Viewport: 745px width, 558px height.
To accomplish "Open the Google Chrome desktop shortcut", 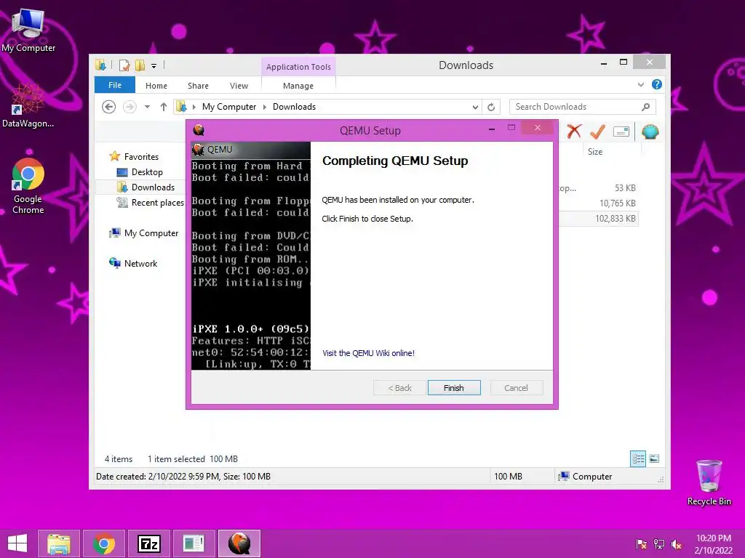I will tap(28, 187).
